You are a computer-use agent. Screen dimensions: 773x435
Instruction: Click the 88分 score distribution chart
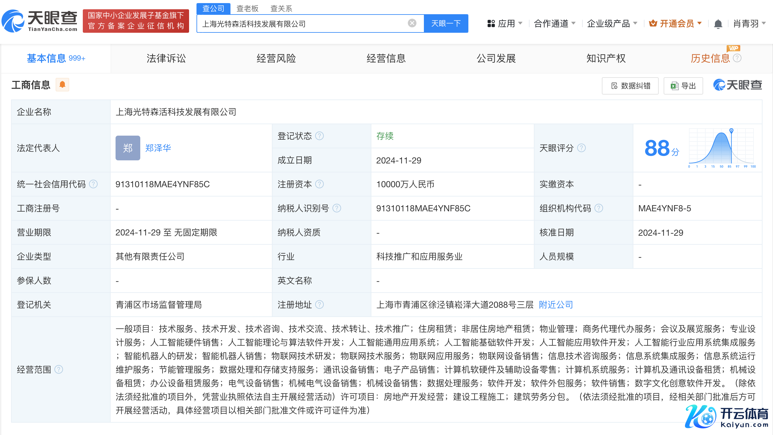[721, 148]
